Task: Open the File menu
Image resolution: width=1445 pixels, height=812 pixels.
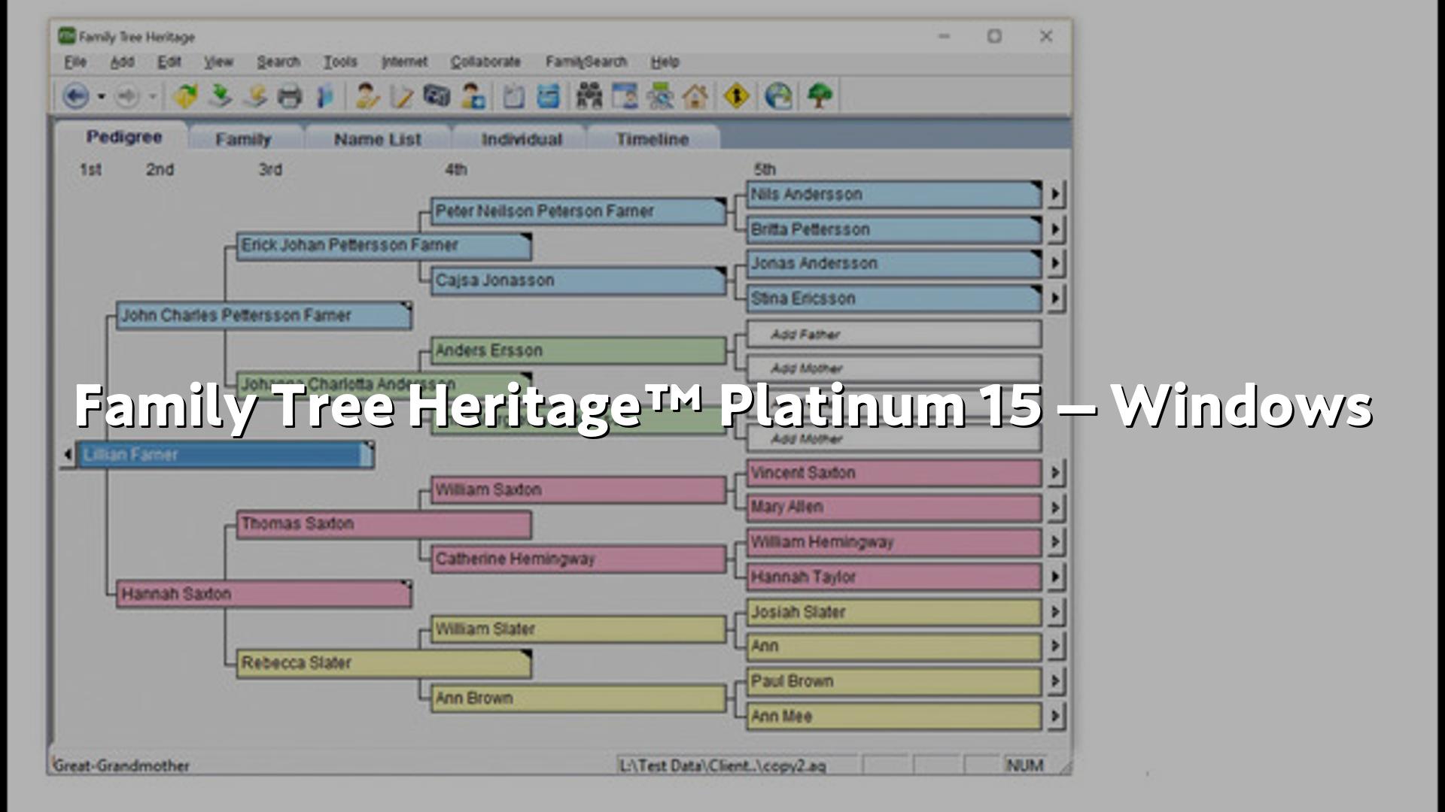Action: tap(75, 62)
